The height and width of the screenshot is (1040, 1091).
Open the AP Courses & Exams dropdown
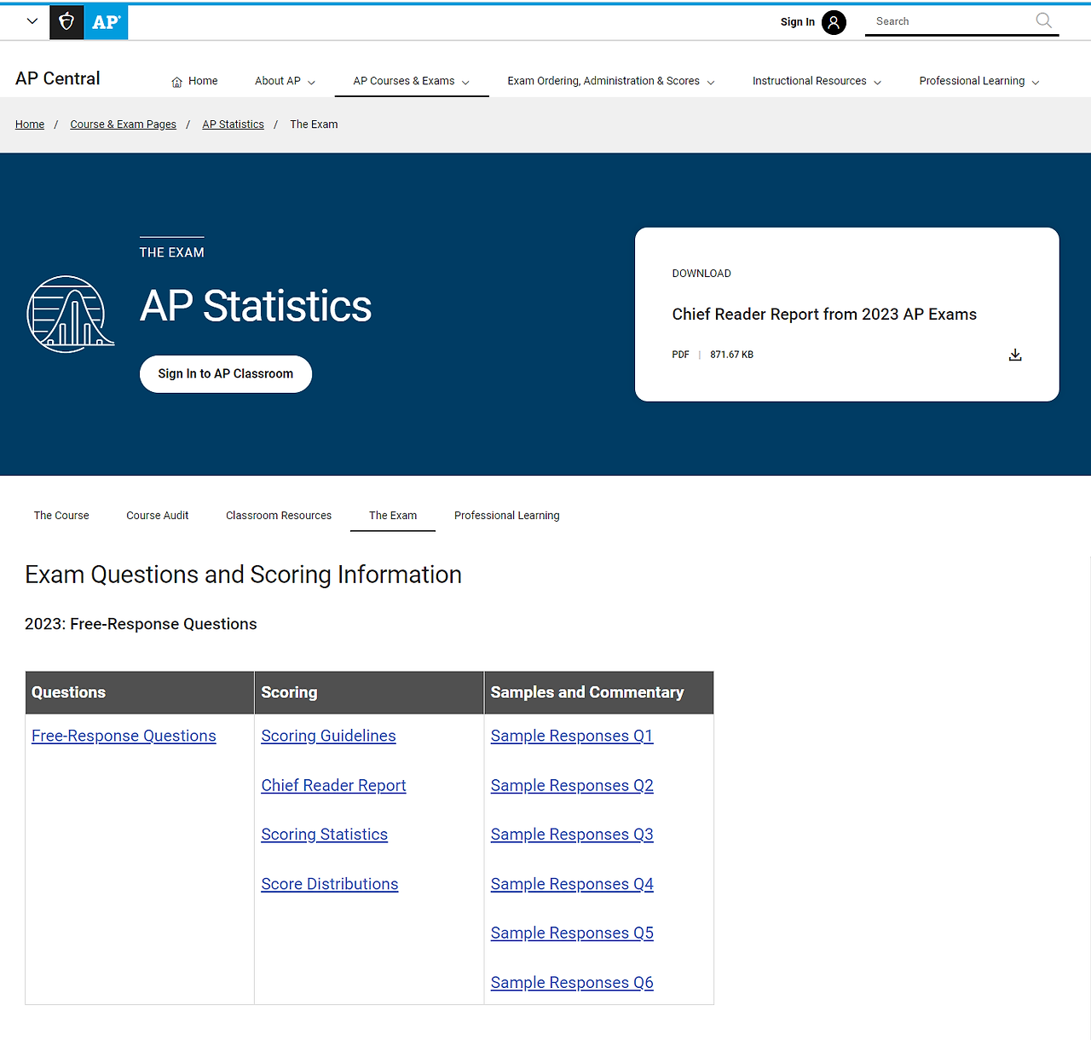point(411,81)
